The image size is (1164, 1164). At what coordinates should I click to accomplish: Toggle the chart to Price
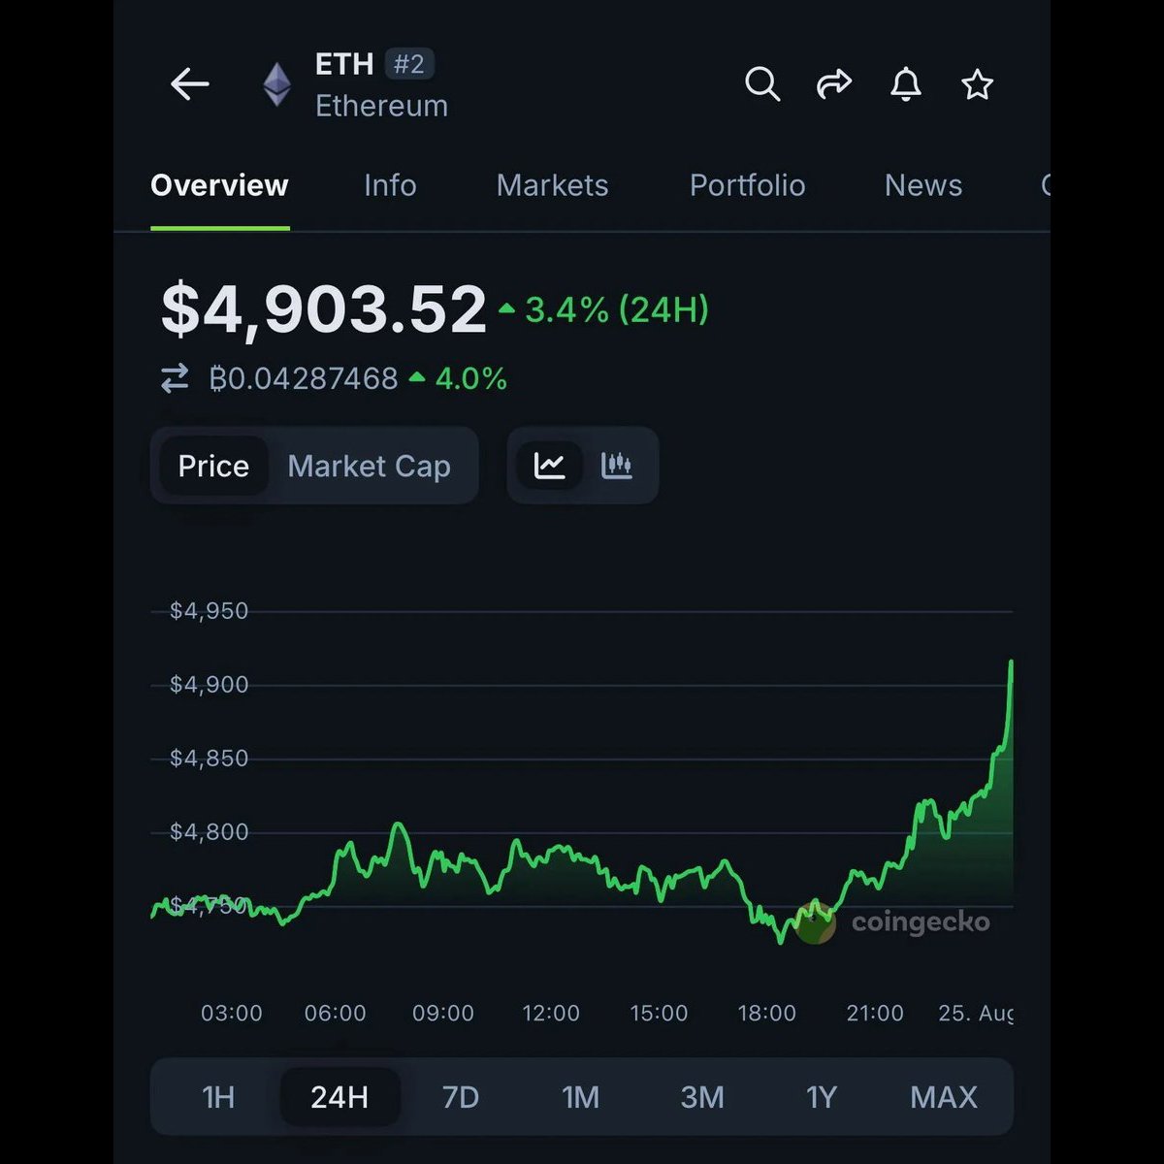point(213,466)
